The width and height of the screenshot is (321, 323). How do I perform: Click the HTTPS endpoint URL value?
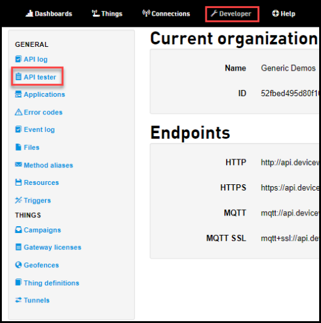pyautogui.click(x=290, y=187)
